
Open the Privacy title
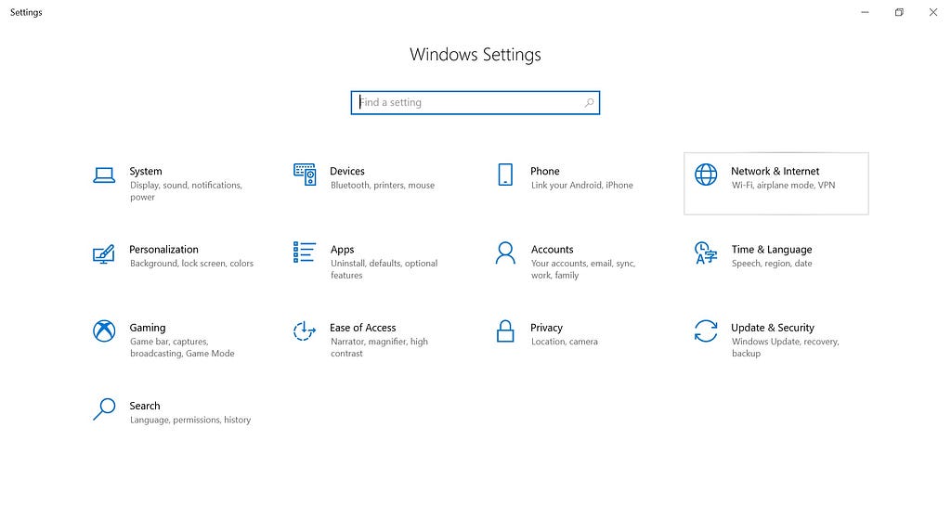tap(546, 328)
